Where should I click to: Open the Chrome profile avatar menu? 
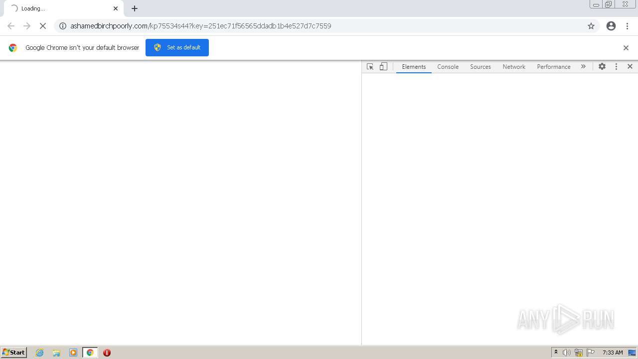(x=611, y=26)
